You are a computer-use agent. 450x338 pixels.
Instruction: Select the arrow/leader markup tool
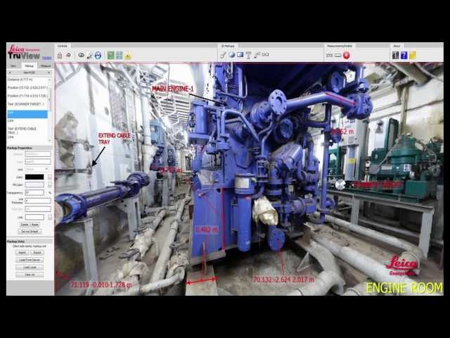click(257, 55)
